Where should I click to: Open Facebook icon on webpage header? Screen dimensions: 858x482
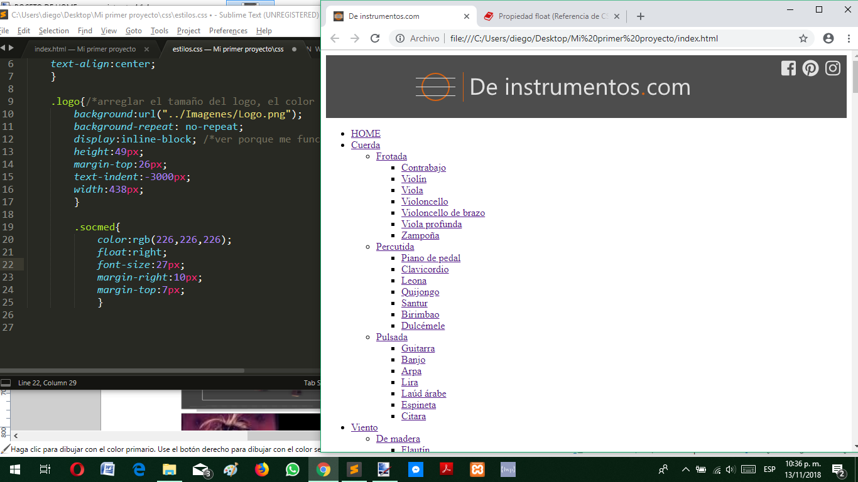pos(788,68)
